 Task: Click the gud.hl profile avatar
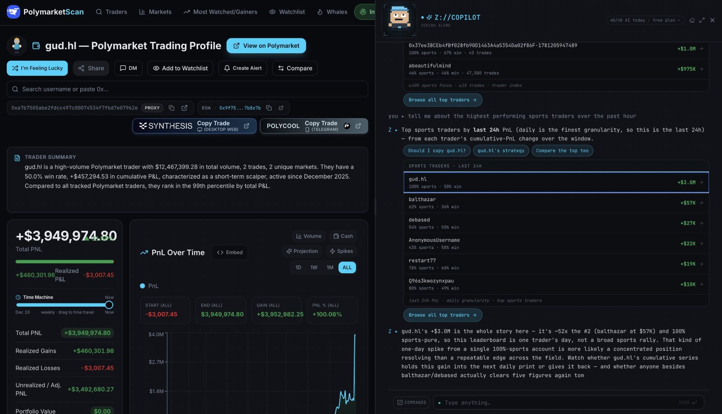tap(17, 46)
